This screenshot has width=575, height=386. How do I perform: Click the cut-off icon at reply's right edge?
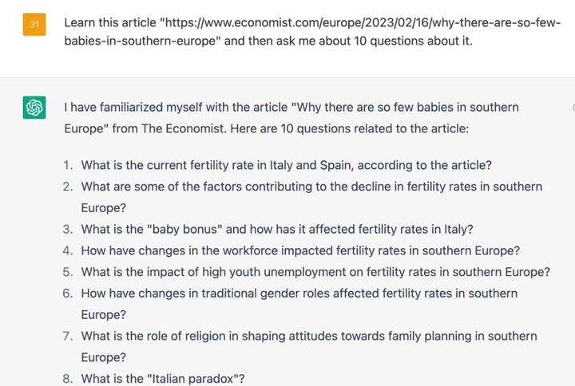(572, 108)
